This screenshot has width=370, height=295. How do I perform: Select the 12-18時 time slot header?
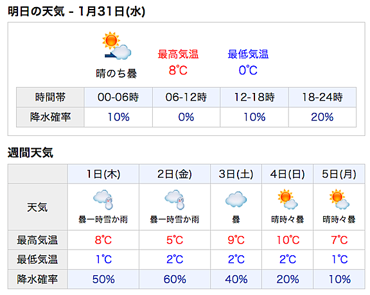(254, 97)
